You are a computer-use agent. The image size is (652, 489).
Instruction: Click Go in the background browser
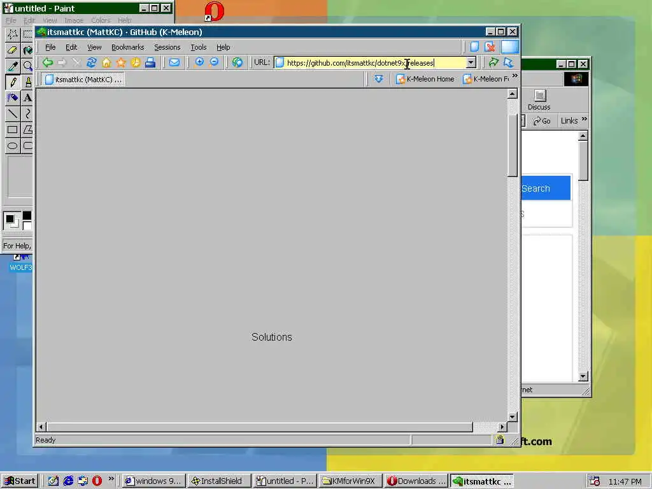point(541,120)
